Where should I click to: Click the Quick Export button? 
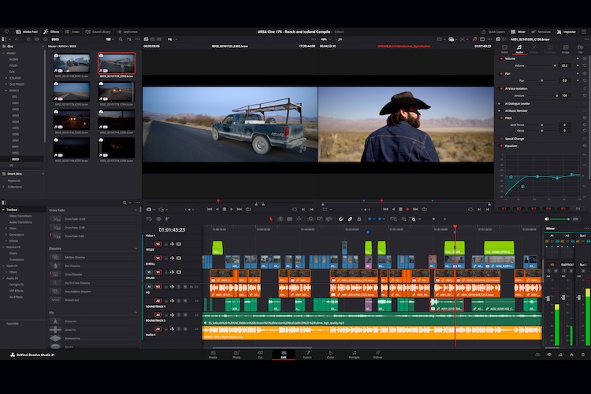[493, 32]
